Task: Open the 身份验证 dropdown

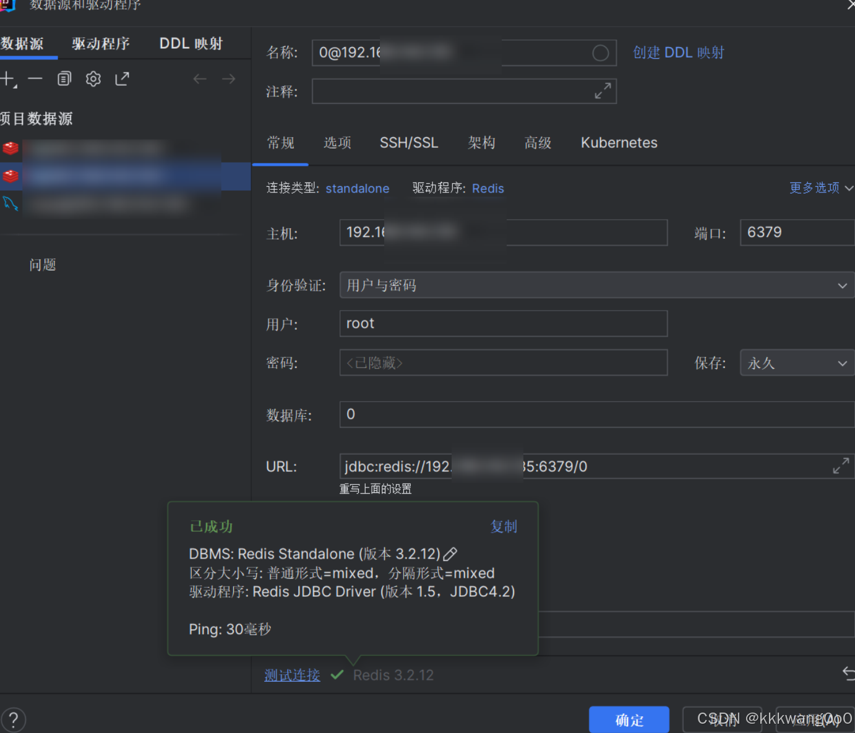Action: click(x=597, y=285)
